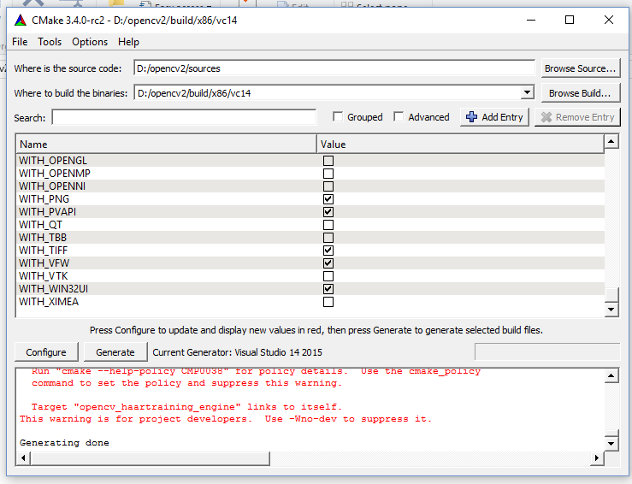Select the WITH_TBB row name

point(43,238)
